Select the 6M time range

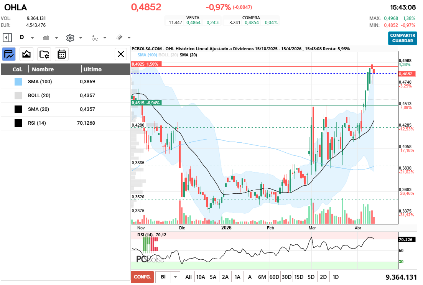pos(262,277)
